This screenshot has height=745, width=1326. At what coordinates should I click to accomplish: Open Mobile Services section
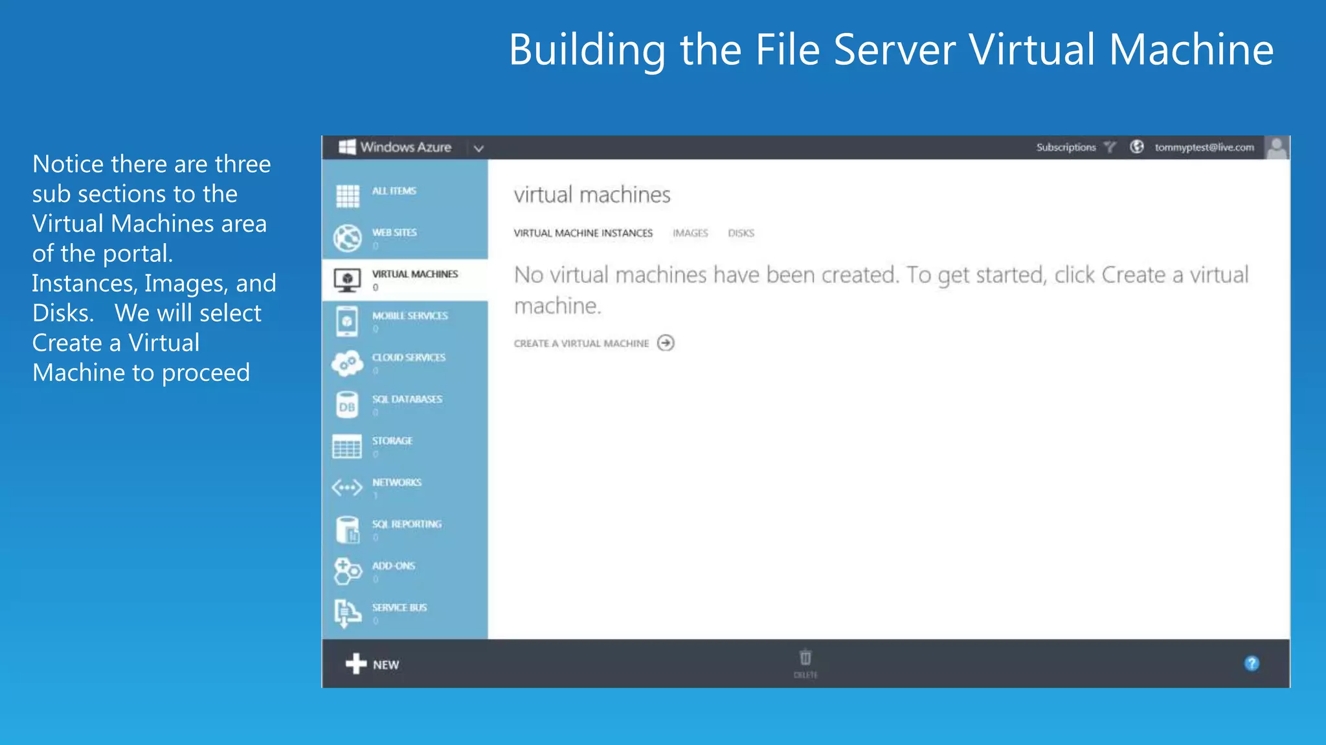pos(405,321)
